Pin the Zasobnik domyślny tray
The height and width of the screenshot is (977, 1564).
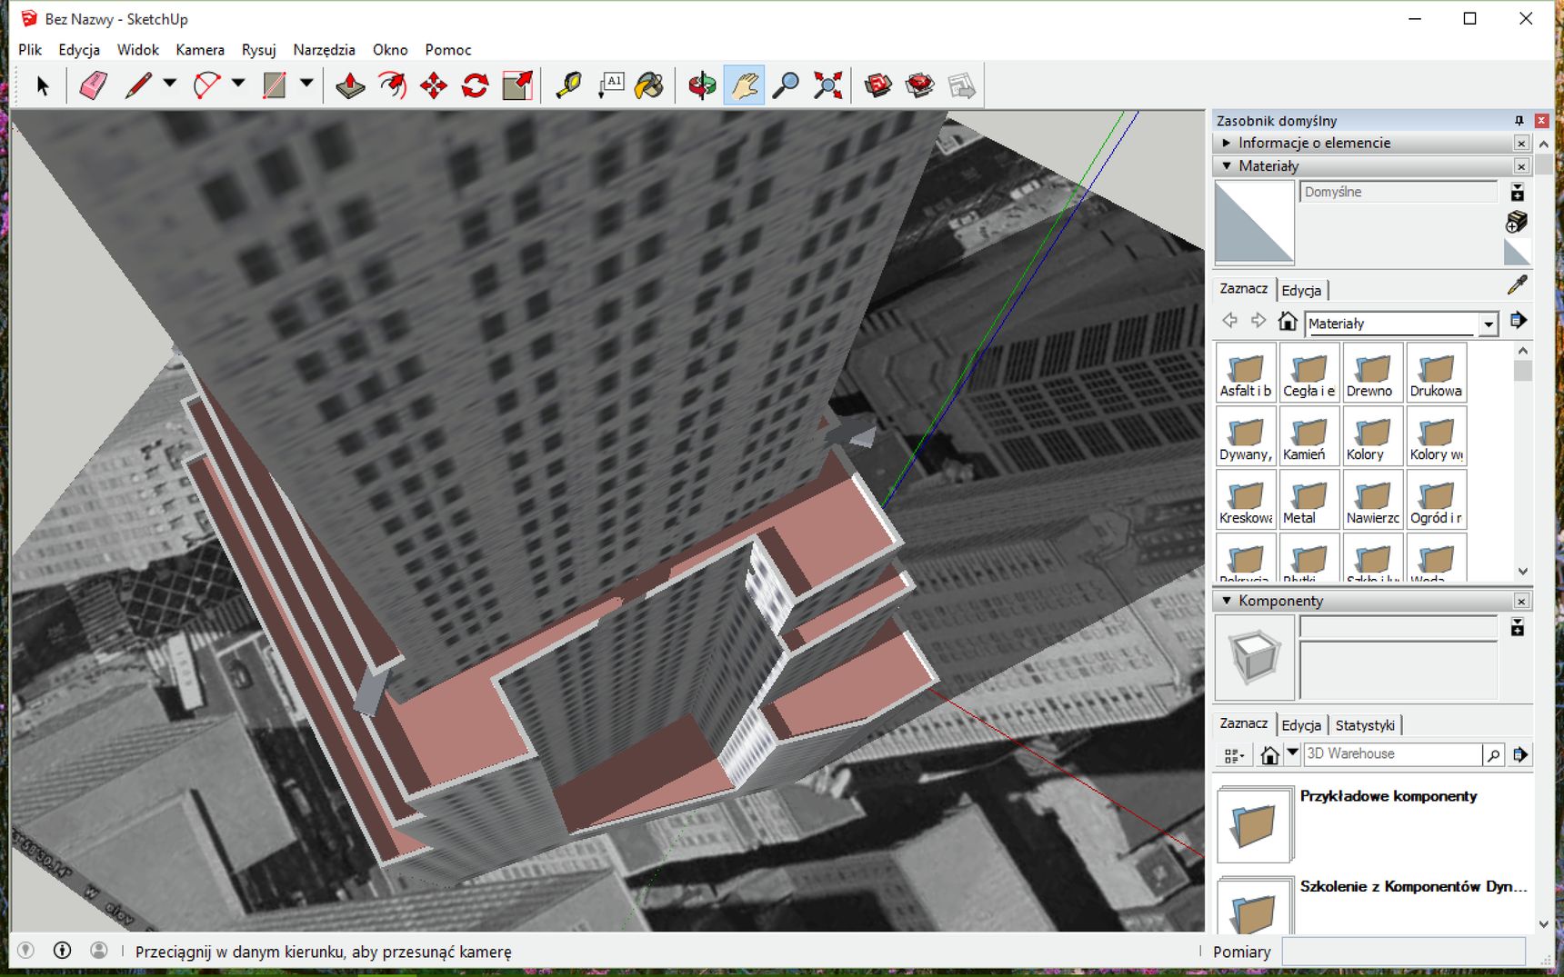(1519, 121)
